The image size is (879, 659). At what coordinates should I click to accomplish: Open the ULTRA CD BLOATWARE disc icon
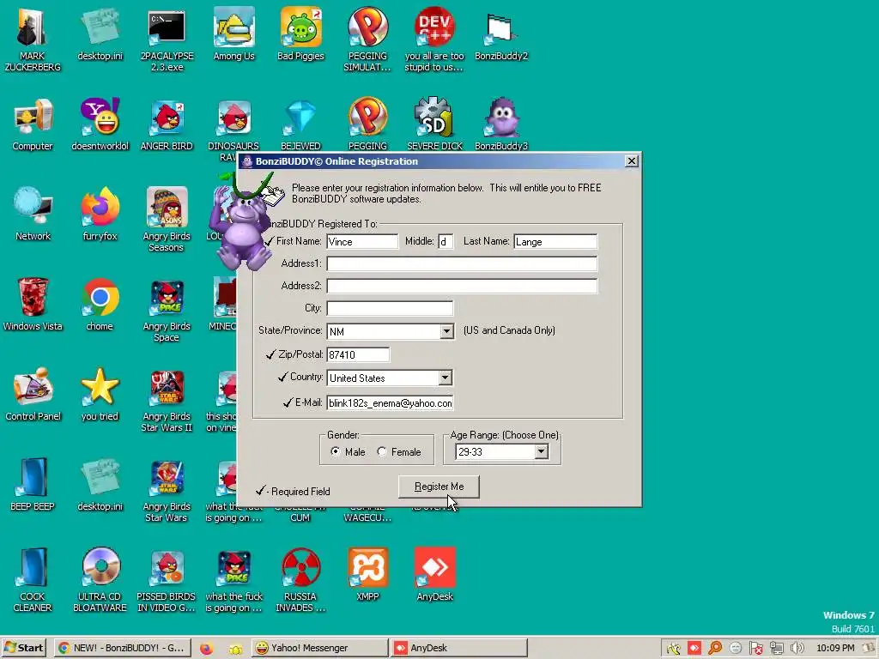[100, 579]
